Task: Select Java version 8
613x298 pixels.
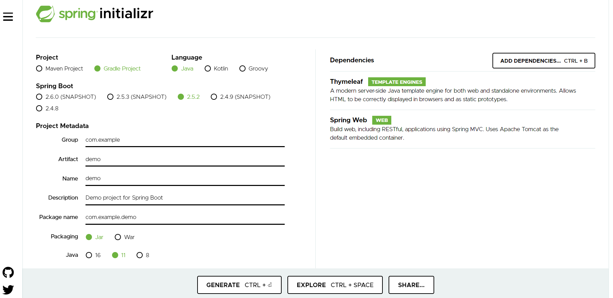Action: click(143, 255)
